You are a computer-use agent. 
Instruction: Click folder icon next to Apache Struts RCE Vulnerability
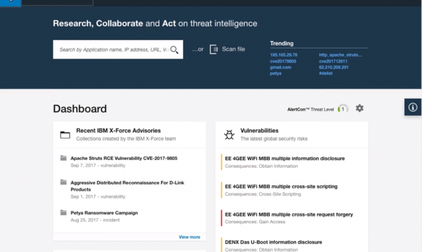click(63, 158)
